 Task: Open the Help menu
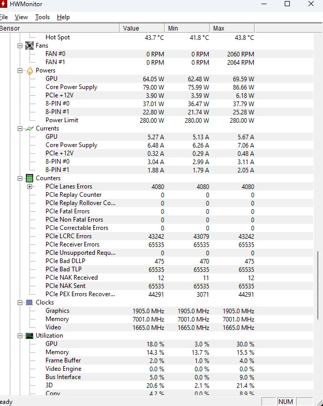[63, 17]
